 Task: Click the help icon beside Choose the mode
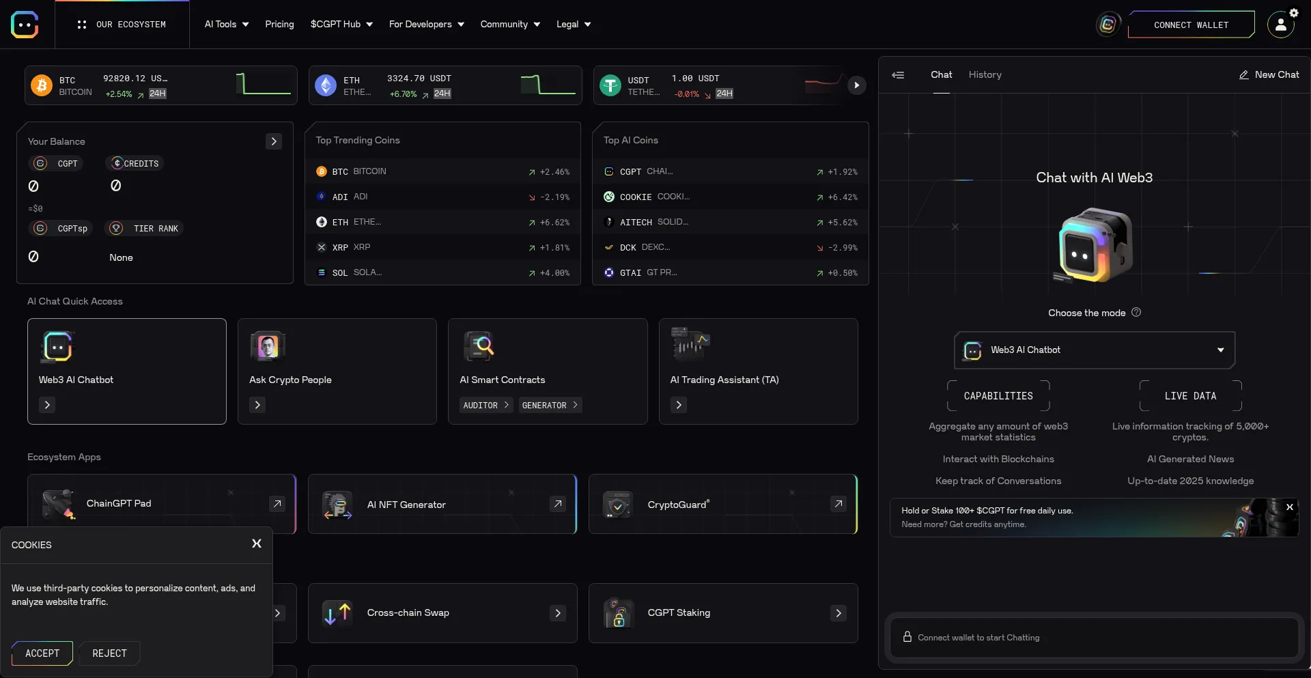click(x=1136, y=313)
